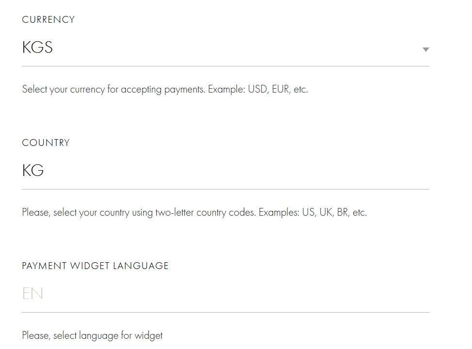Viewport: 472px width, 349px height.
Task: Click the underline below the country field
Action: point(226,189)
